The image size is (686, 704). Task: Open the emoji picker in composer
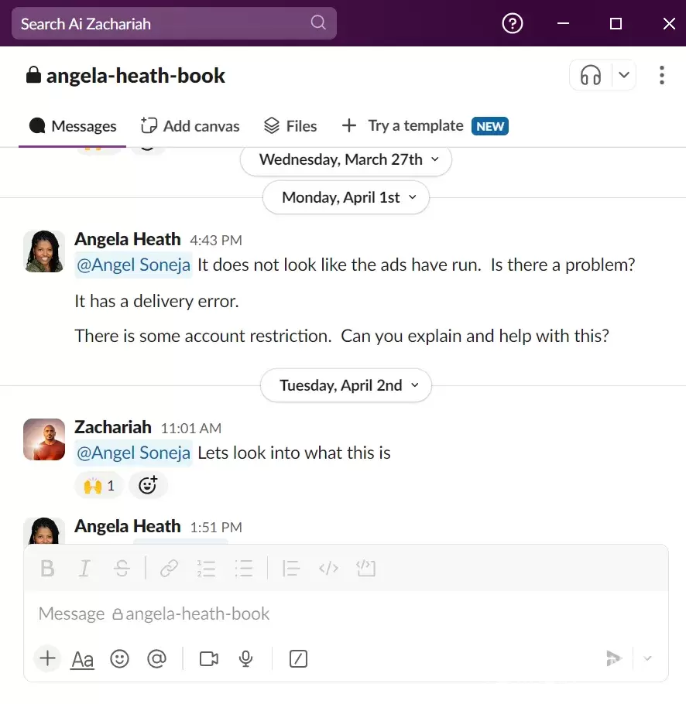click(119, 659)
